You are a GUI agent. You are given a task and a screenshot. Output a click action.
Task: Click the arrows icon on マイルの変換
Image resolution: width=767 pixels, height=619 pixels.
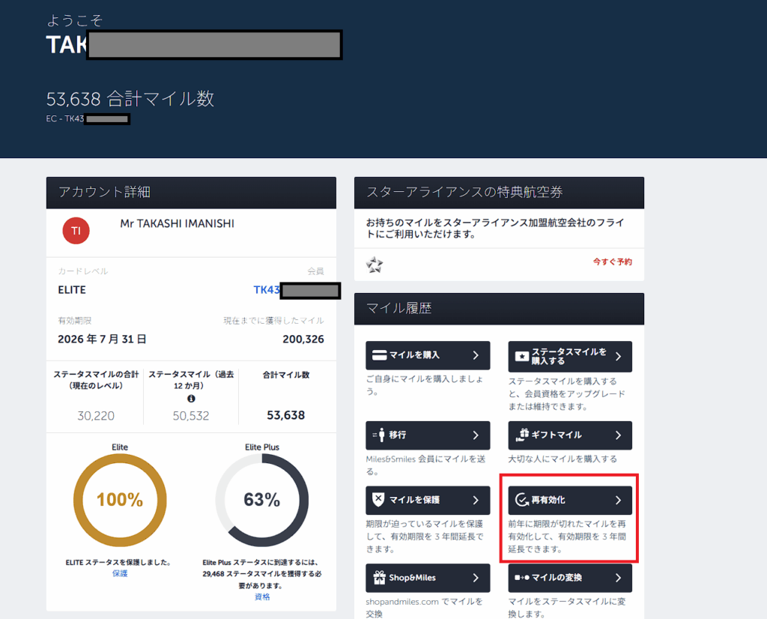[521, 578]
